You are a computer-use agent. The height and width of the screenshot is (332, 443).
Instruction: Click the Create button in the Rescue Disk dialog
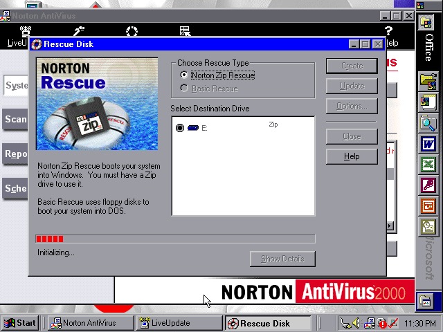pyautogui.click(x=352, y=66)
